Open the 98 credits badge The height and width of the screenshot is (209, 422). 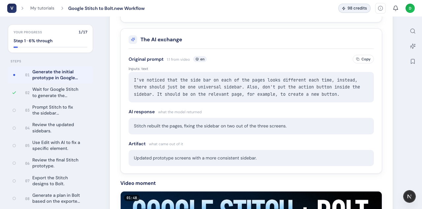[x=354, y=8]
